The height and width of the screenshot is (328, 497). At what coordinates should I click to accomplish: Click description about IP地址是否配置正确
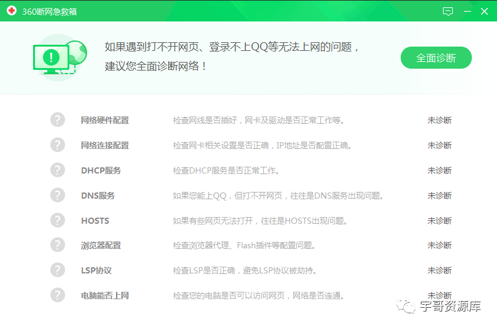pyautogui.click(x=262, y=145)
